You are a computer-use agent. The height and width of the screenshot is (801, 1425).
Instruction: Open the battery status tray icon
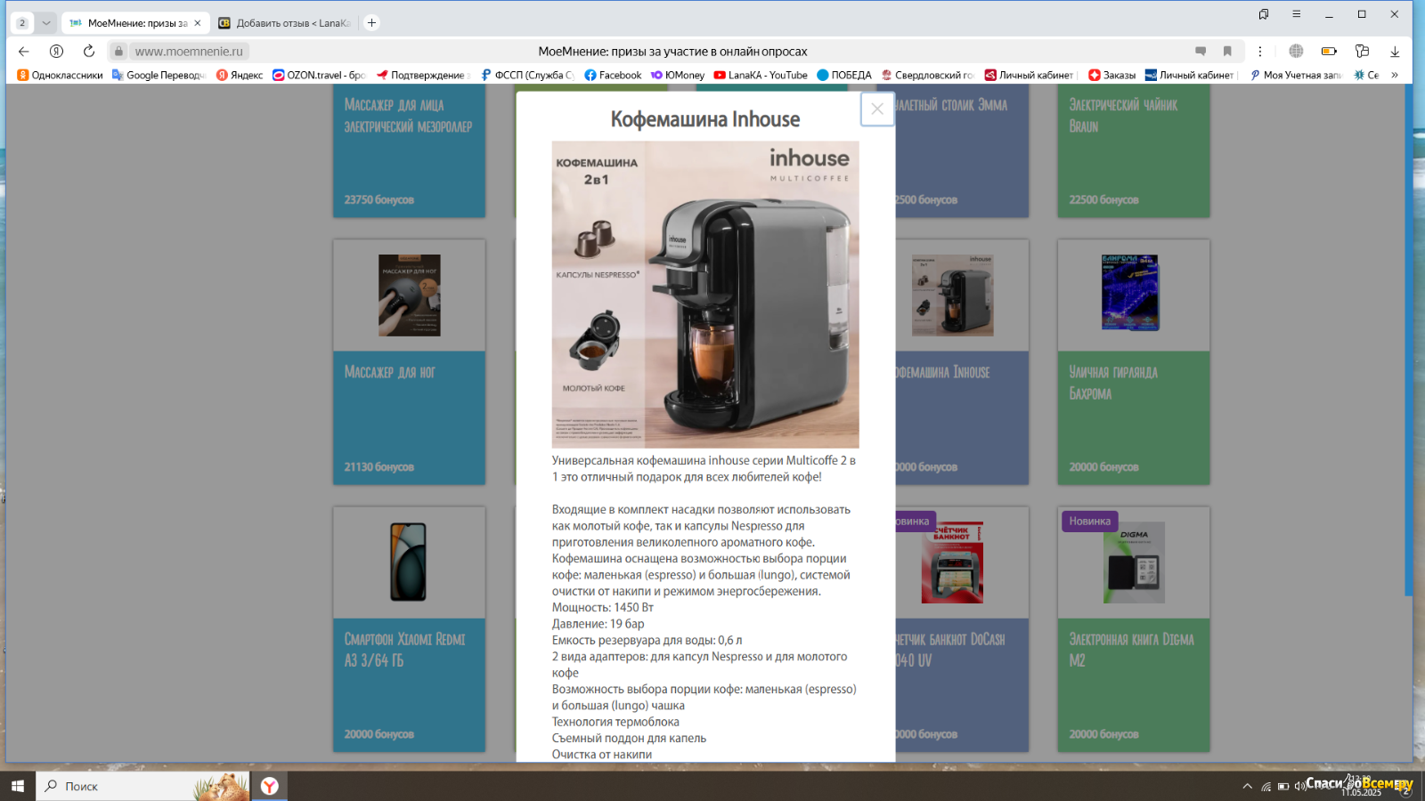(1283, 786)
